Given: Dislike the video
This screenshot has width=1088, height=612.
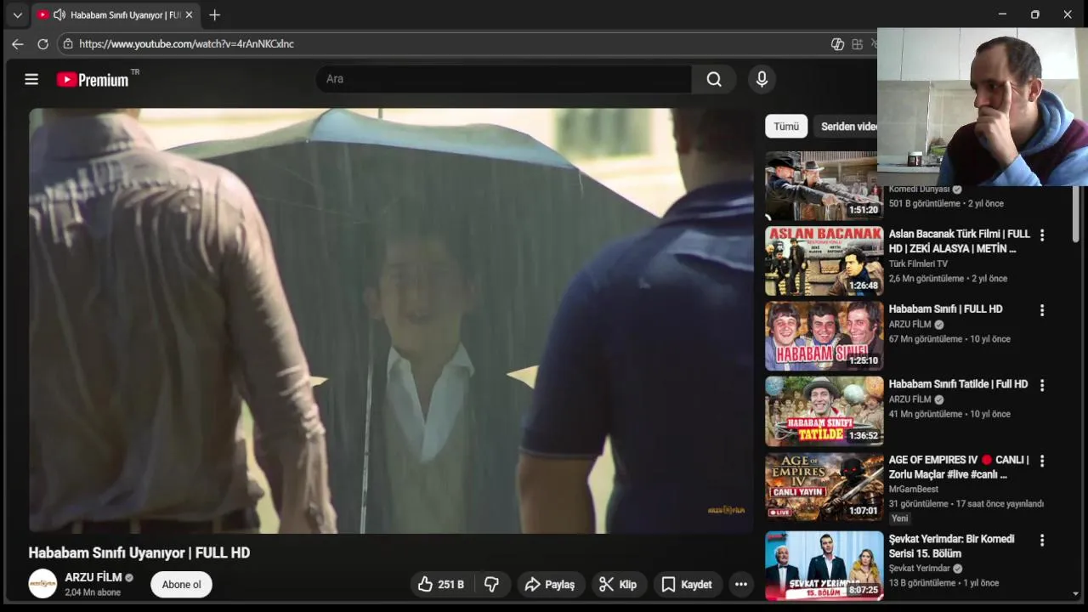Looking at the screenshot, I should (492, 584).
